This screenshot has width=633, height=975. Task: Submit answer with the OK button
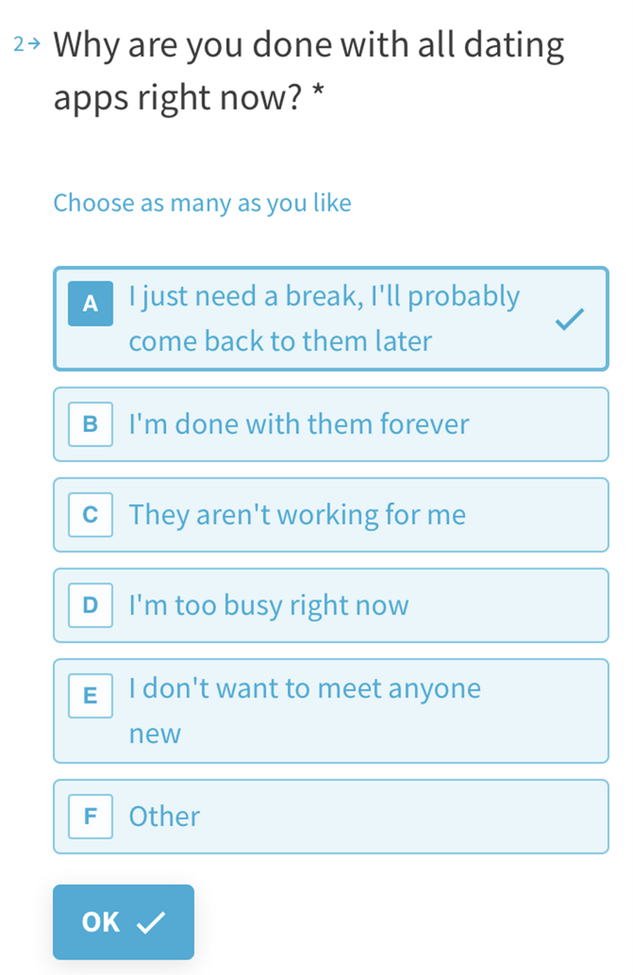(123, 922)
